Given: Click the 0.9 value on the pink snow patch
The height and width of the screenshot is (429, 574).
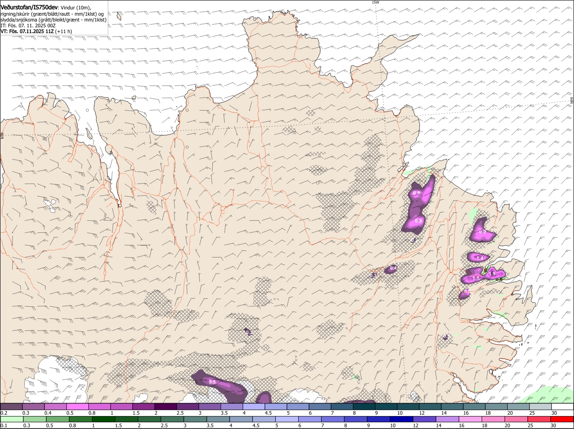Looking at the screenshot, I should [x=417, y=193].
